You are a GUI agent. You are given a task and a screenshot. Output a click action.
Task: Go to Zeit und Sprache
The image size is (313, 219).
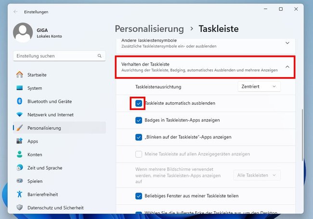(x=60, y=168)
